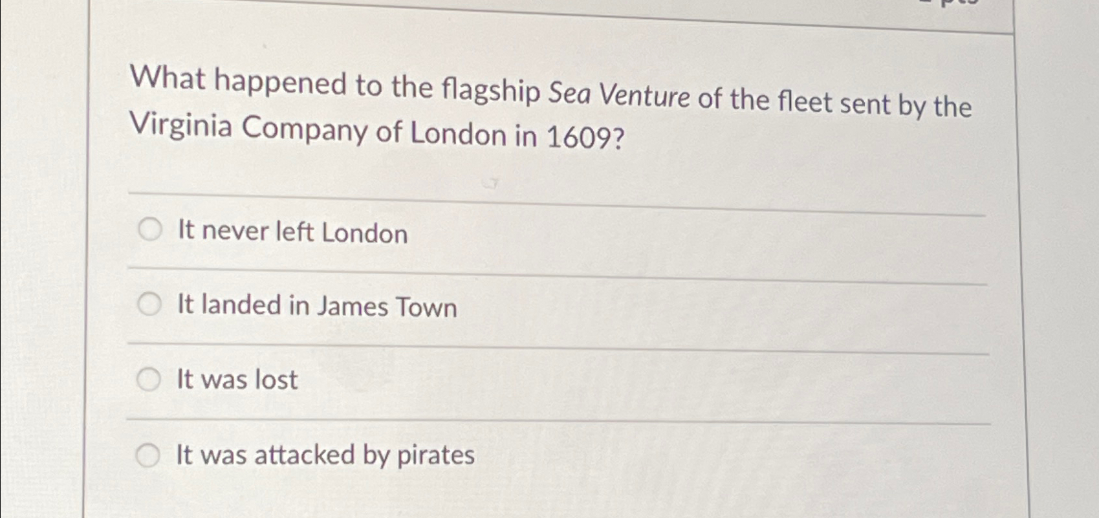This screenshot has height=518, width=1099.
Task: Select the radio button for It never left London
Action: coord(151,231)
